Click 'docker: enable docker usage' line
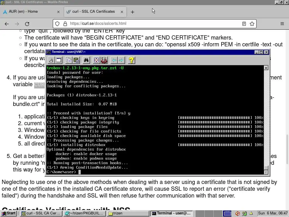The width and height of the screenshot is (289, 217). click(x=86, y=154)
